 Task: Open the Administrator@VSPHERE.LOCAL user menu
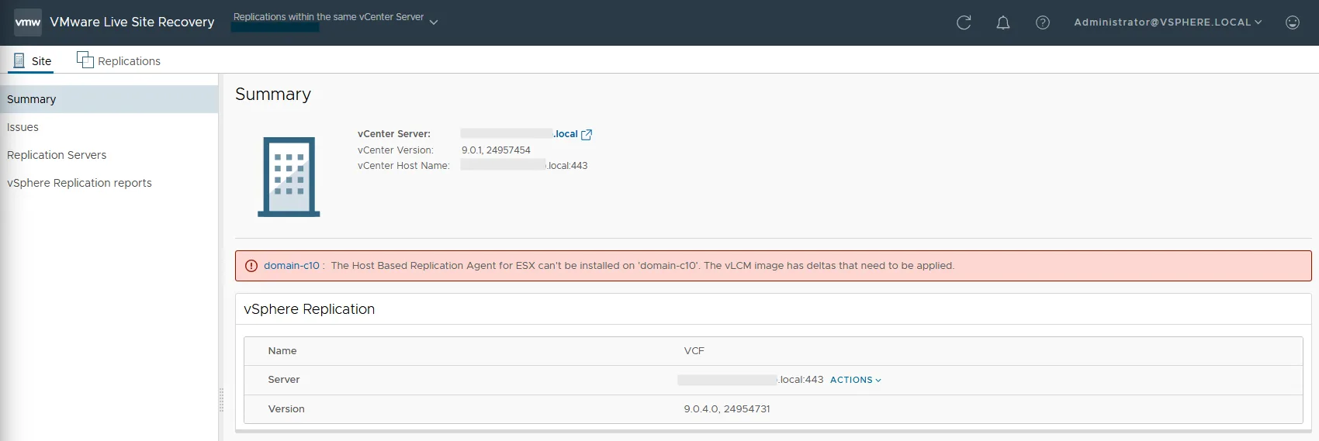coord(1168,22)
